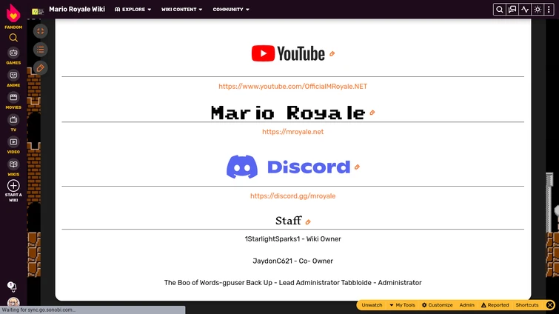559x314 pixels.
Task: Expand the Wiki Content dropdown menu
Action: coord(182,10)
